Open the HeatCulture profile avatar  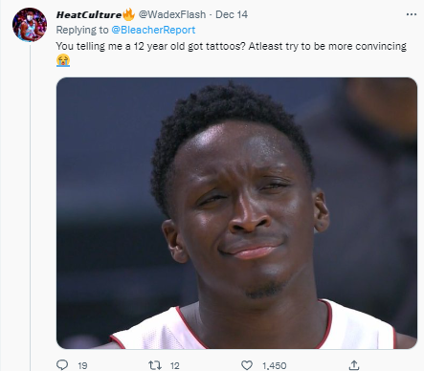(x=30, y=25)
